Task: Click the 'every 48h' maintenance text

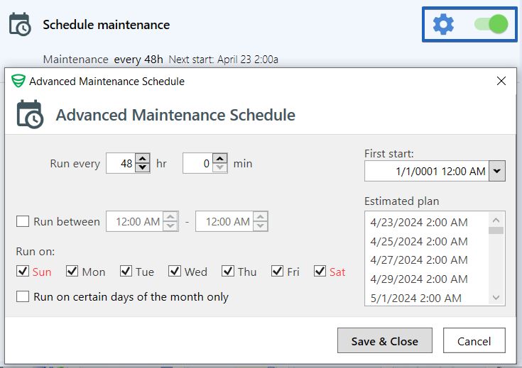Action: click(138, 60)
